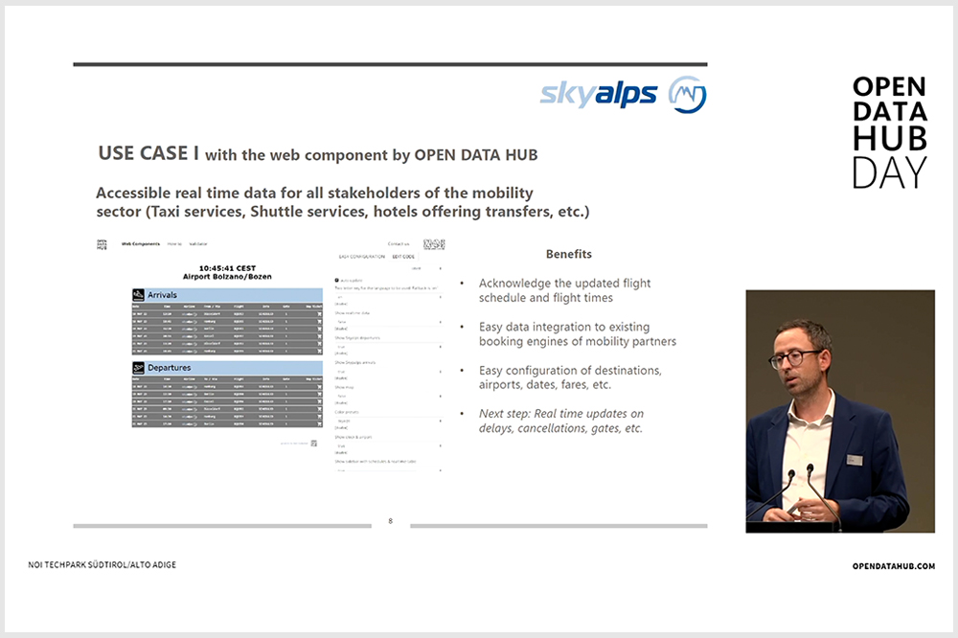
Task: Switch to the EDIT CODE tab
Action: tap(403, 257)
